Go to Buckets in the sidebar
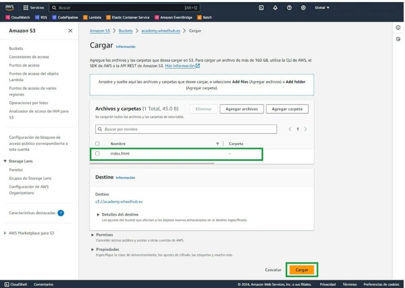This screenshot has height=288, width=405. pyautogui.click(x=16, y=48)
